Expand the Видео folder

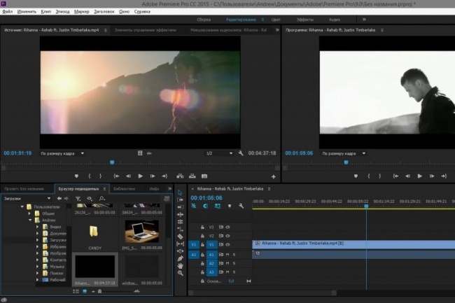[37, 227]
